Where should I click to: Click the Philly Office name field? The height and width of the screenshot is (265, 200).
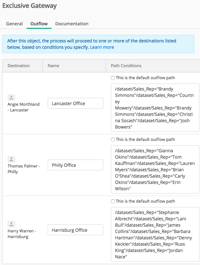[x=75, y=165]
